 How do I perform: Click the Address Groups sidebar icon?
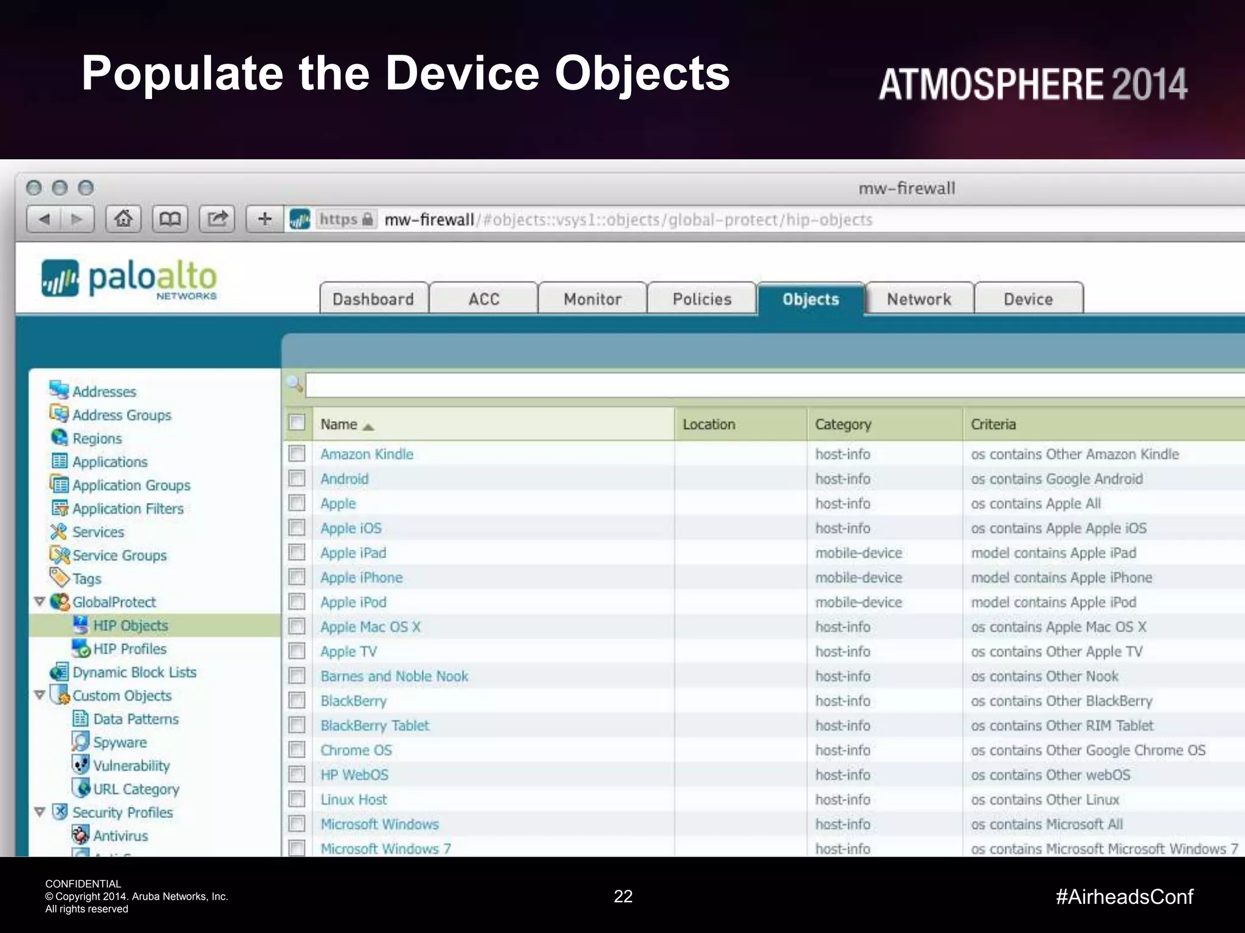coord(59,414)
